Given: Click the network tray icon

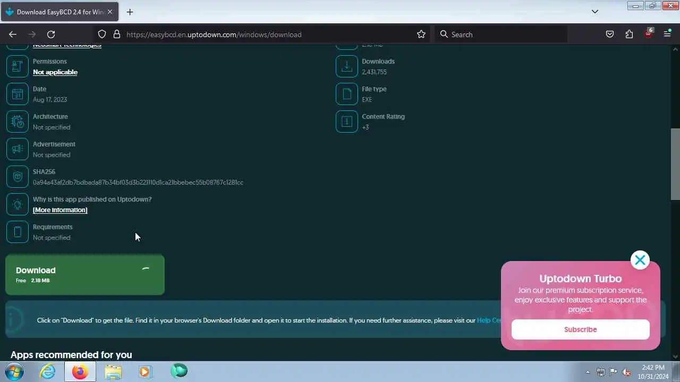Looking at the screenshot, I should [601, 372].
